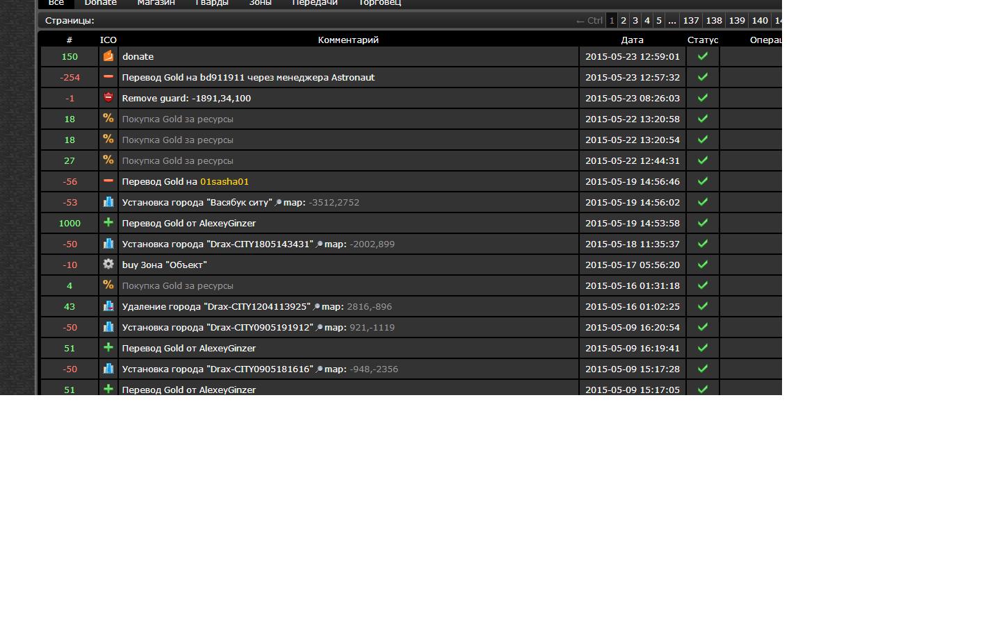Image resolution: width=1001 pixels, height=625 pixels.
Task: Switch to the Все tab
Action: point(56,3)
